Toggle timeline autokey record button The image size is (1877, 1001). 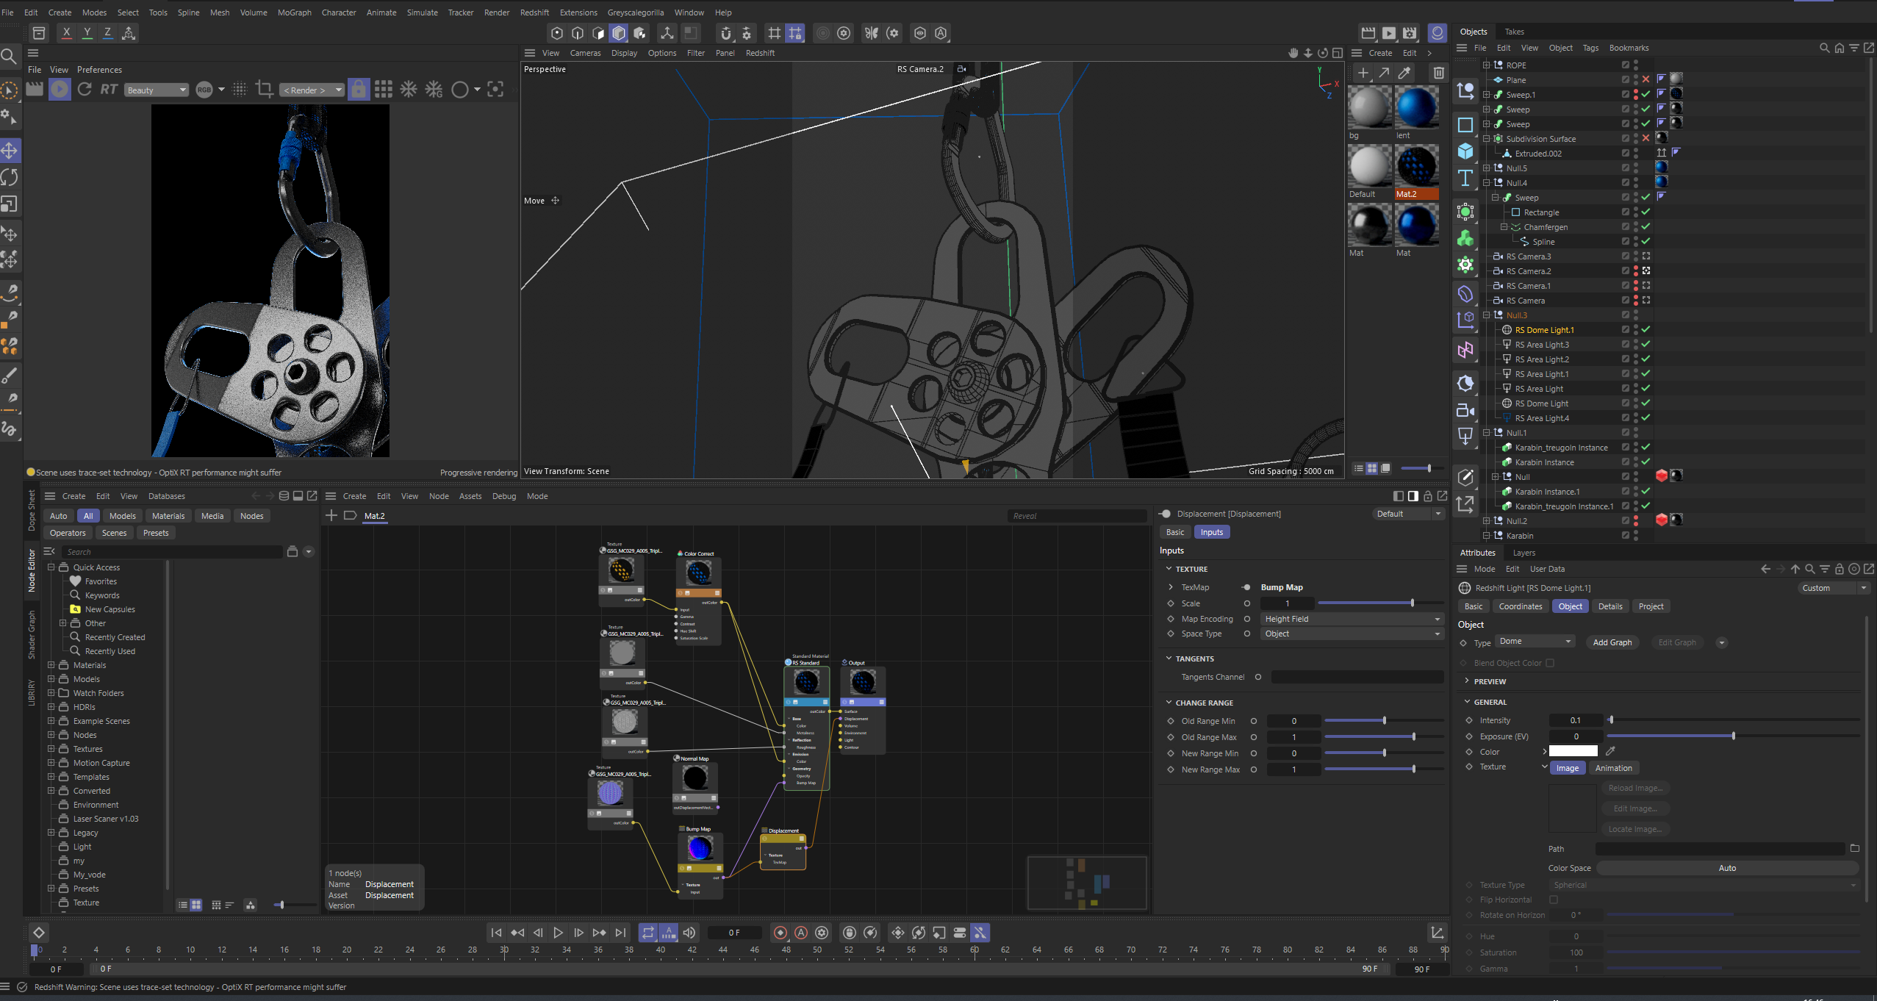tap(801, 933)
